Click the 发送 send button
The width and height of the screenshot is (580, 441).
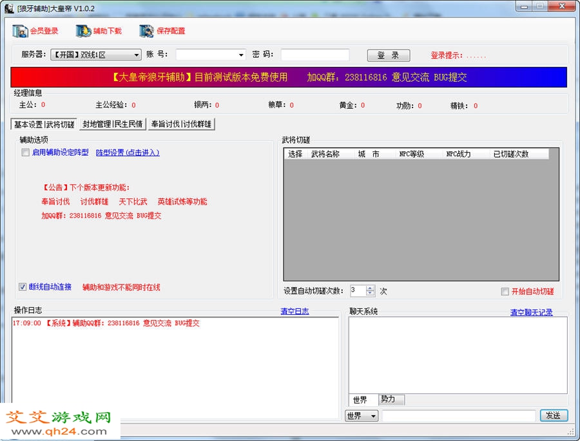point(554,416)
